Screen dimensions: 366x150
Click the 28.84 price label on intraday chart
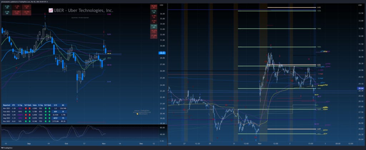click(x=360, y=89)
